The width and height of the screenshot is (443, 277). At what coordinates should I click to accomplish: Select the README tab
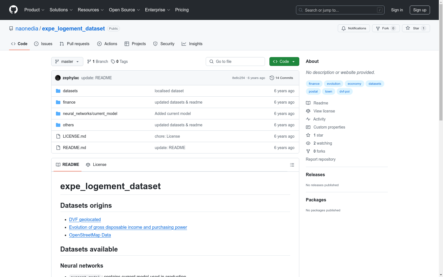click(68, 165)
